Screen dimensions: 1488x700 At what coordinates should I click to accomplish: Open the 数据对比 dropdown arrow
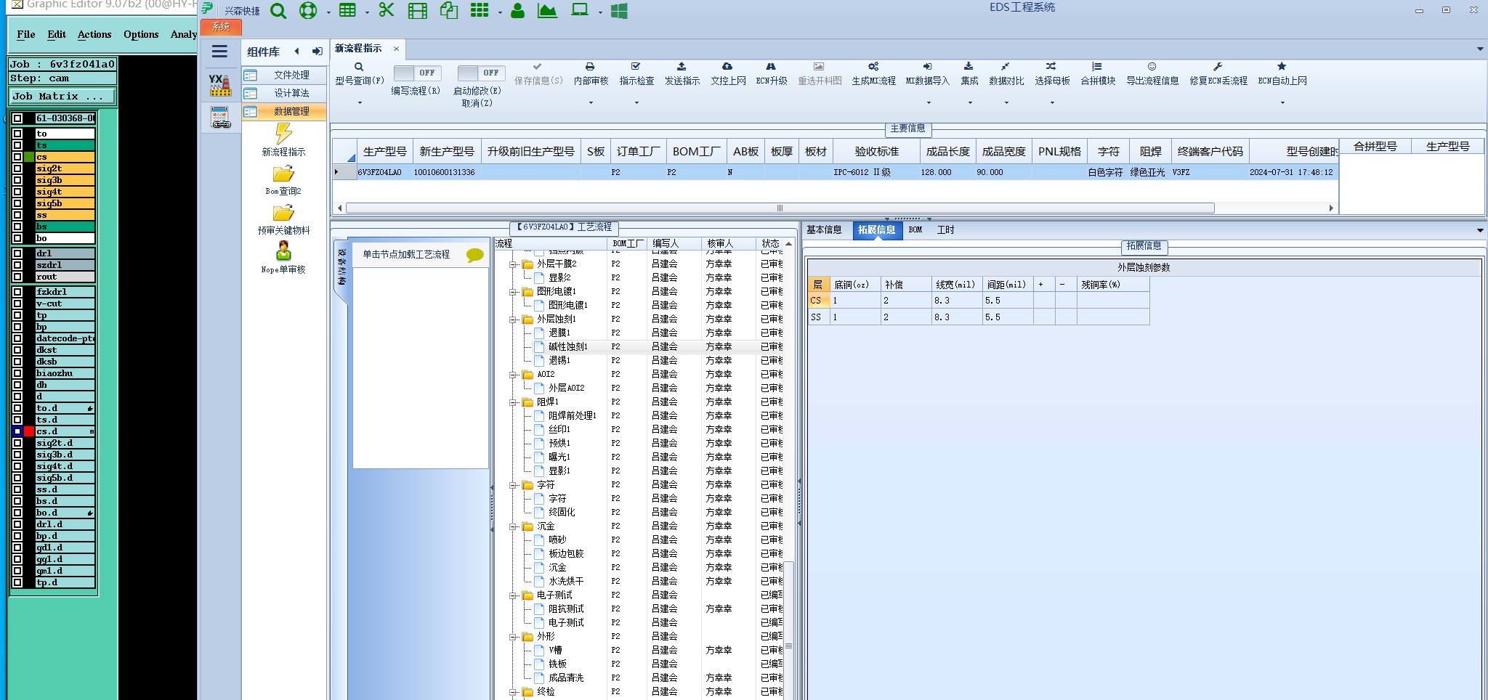click(1006, 103)
